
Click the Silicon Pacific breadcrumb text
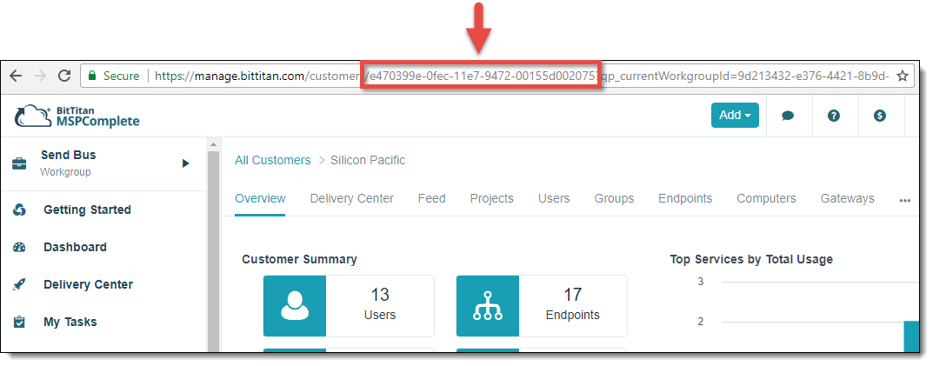[x=368, y=160]
